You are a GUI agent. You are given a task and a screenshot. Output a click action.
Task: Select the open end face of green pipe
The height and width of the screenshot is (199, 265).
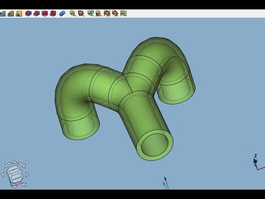point(155,145)
